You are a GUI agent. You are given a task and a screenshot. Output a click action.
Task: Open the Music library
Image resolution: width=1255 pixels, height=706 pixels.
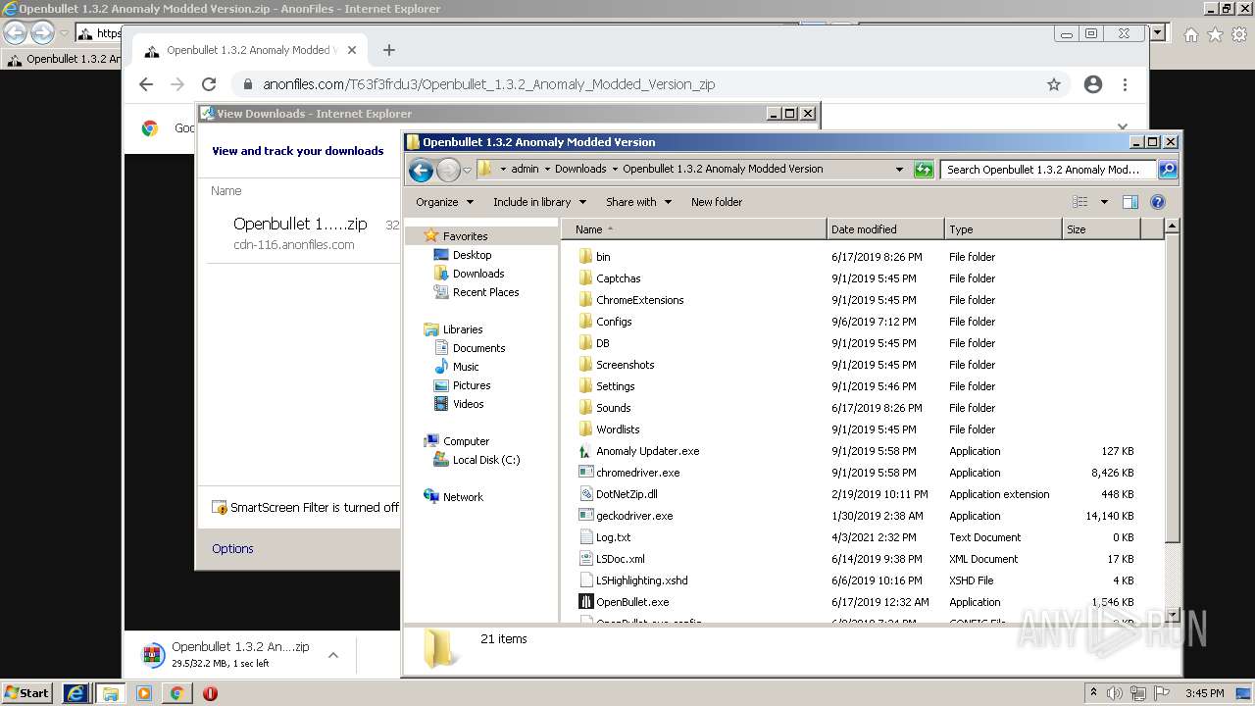pos(466,367)
